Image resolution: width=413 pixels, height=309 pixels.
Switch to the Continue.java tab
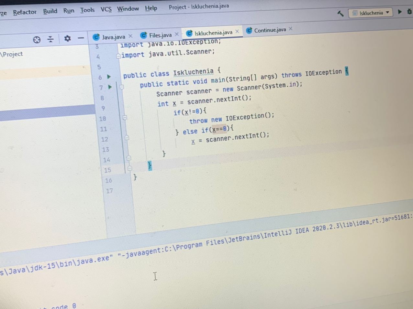[270, 30]
